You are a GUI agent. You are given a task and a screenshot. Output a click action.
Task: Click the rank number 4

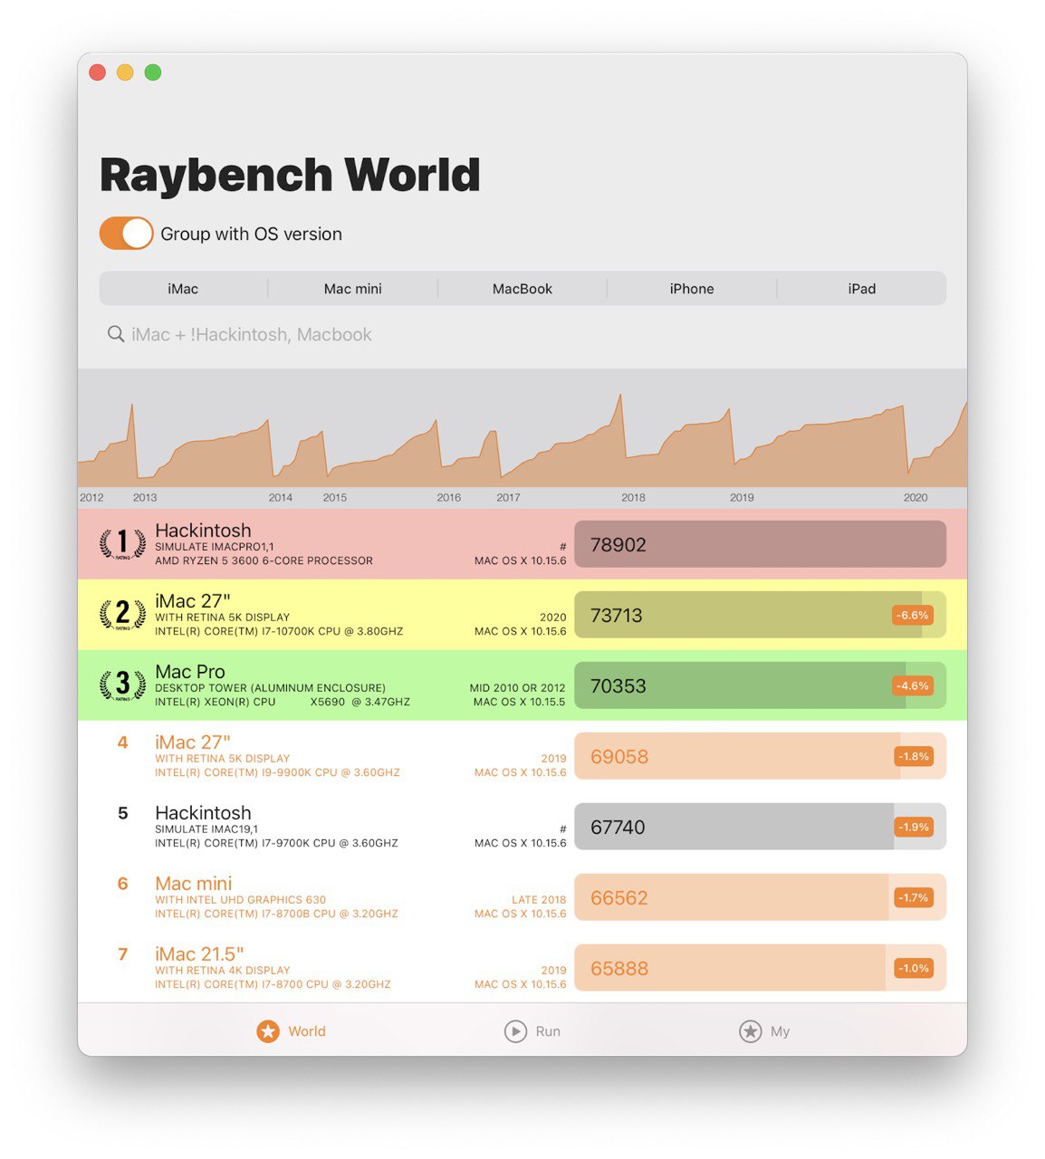pyautogui.click(x=122, y=742)
